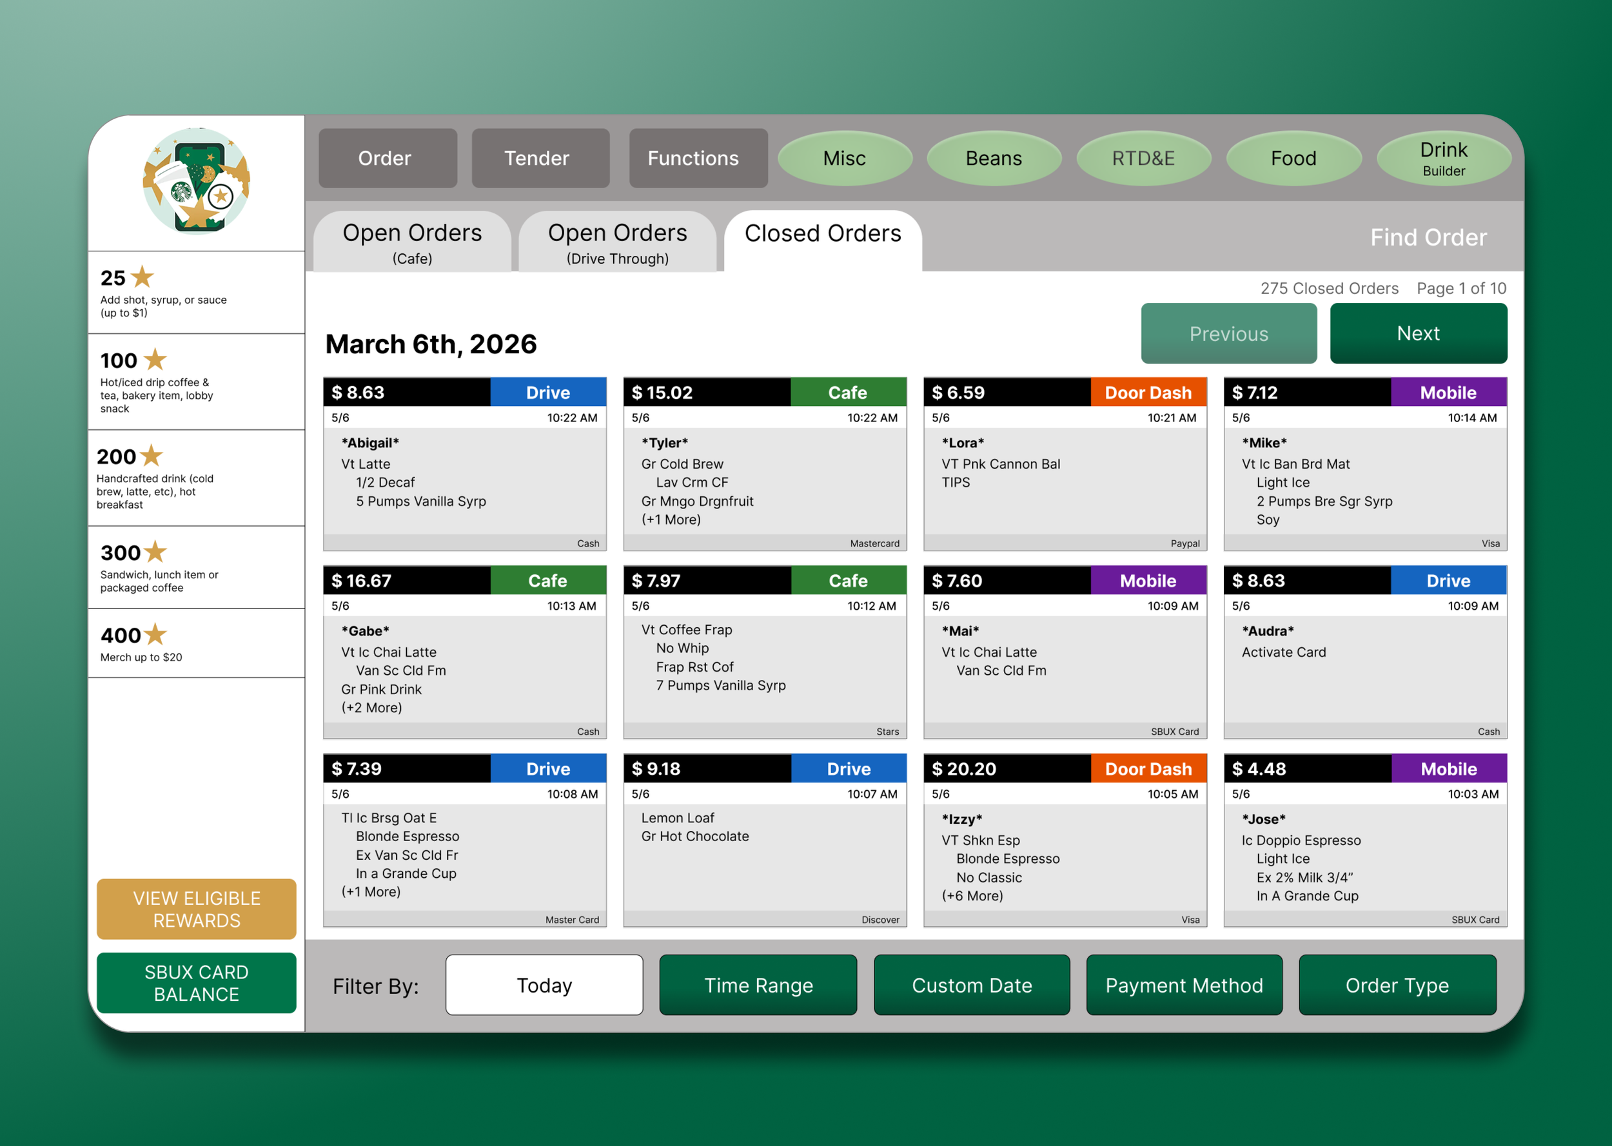Image resolution: width=1612 pixels, height=1146 pixels.
Task: Click the 'Filter By:' label
Action: pos(375,986)
